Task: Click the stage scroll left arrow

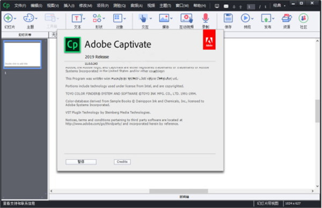Action: pyautogui.click(x=52, y=191)
